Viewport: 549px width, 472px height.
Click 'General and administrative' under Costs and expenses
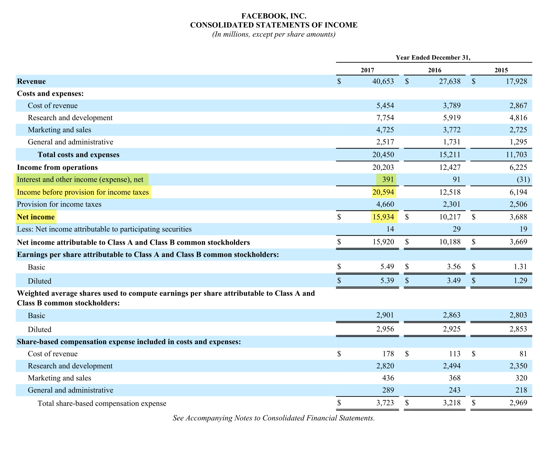point(70,142)
